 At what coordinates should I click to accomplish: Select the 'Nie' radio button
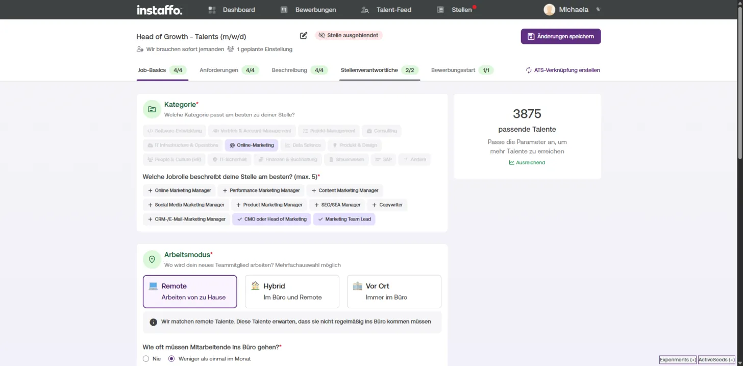pos(146,359)
